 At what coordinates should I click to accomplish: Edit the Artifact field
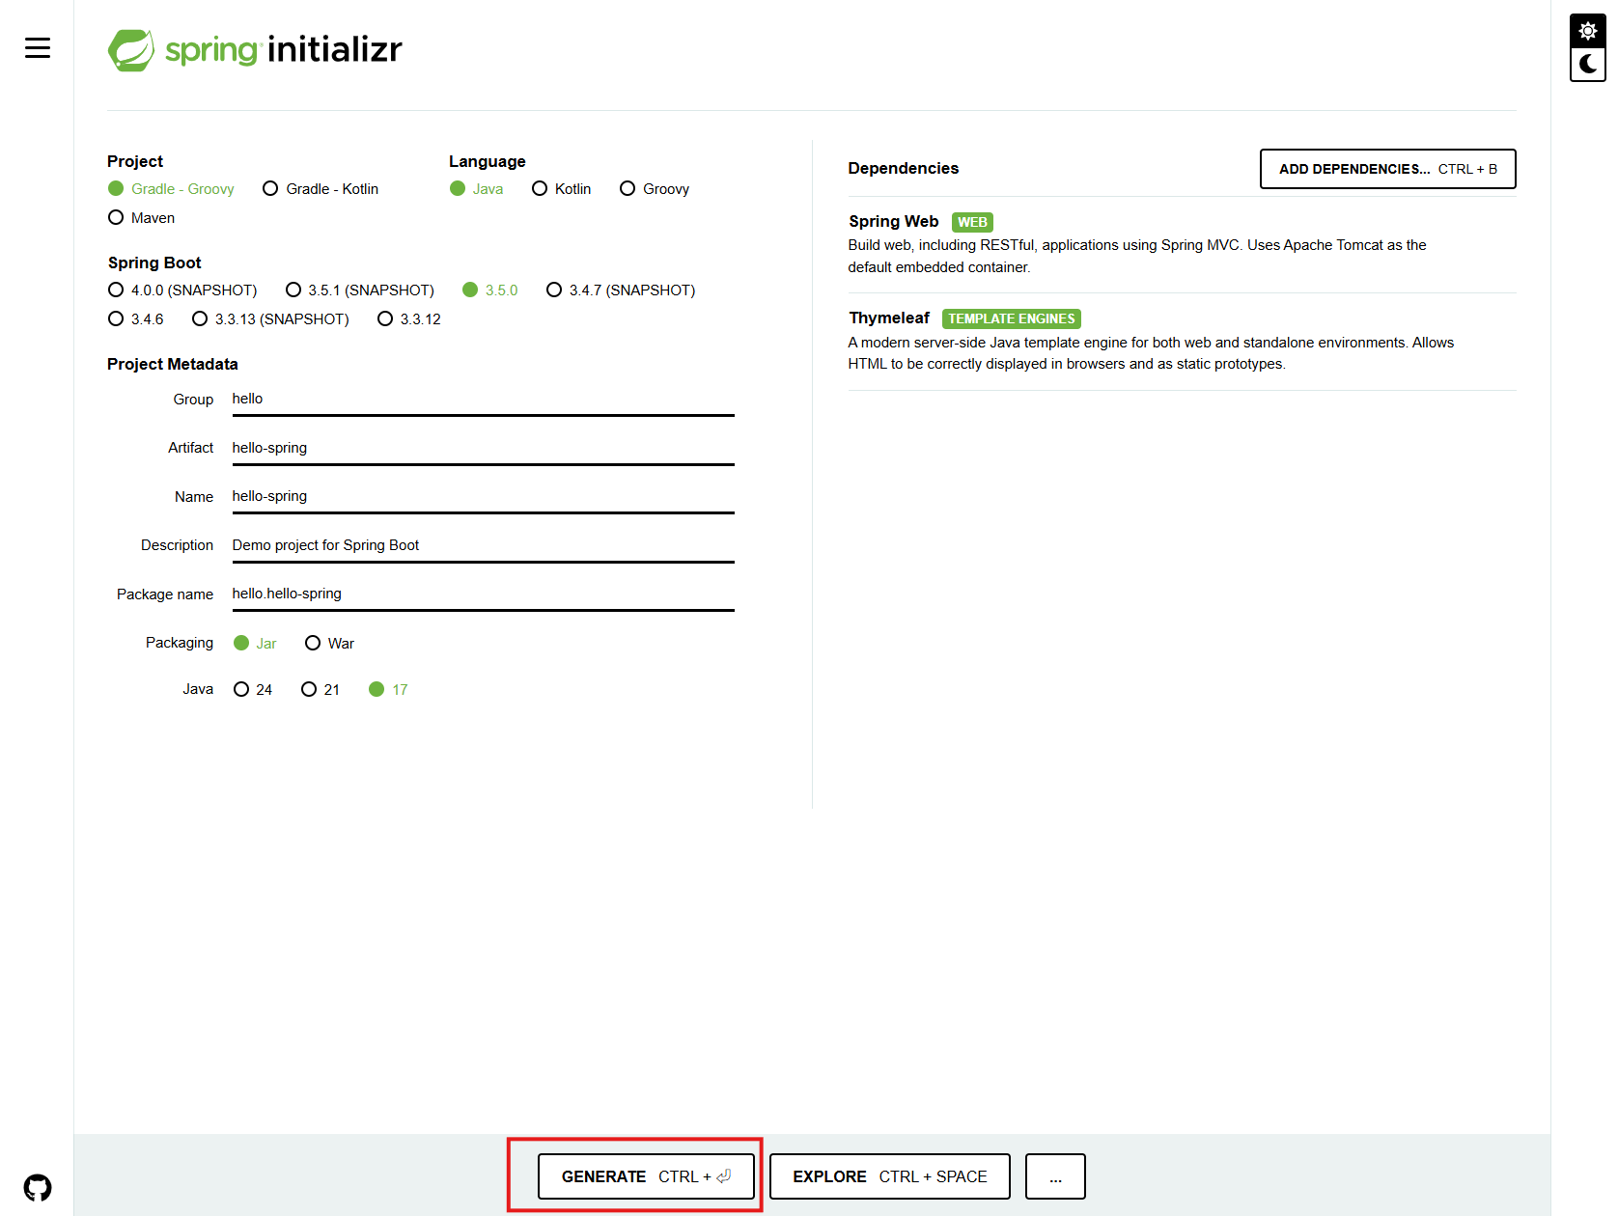483,449
